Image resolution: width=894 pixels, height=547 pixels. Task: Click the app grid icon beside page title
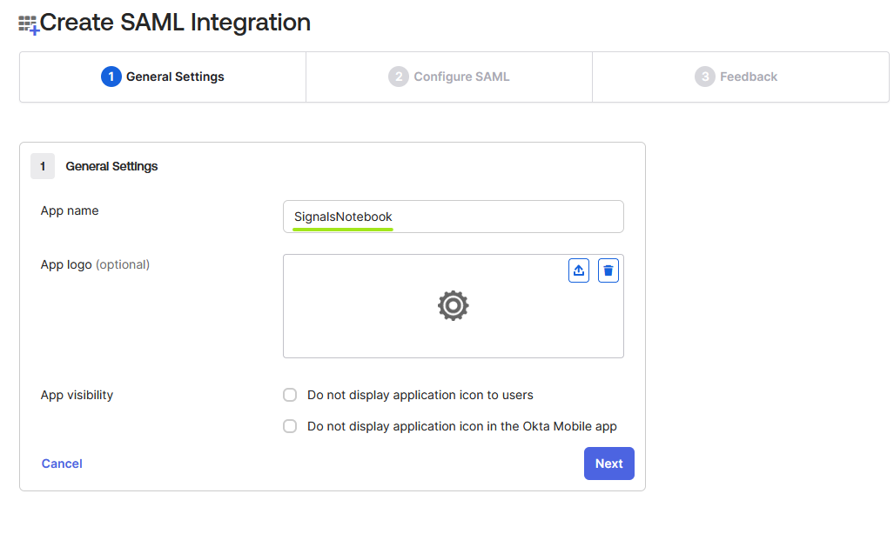[x=29, y=24]
